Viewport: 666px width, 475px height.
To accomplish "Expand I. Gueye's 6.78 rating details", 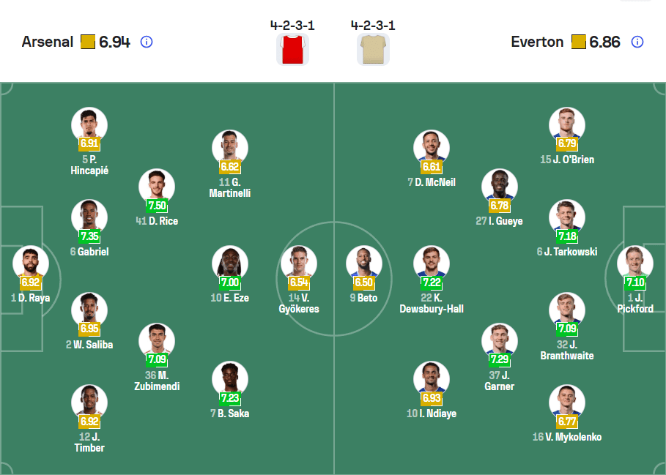I will tap(499, 204).
